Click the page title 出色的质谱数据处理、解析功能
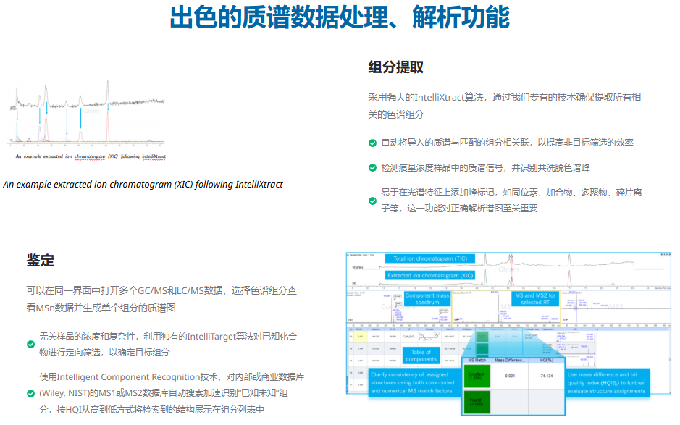Image resolution: width=680 pixels, height=425 pixels. coord(340,18)
